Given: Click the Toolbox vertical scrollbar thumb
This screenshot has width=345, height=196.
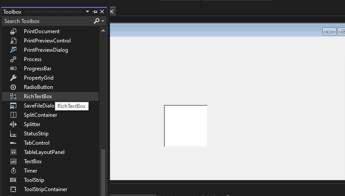Looking at the screenshot, I should (x=103, y=173).
